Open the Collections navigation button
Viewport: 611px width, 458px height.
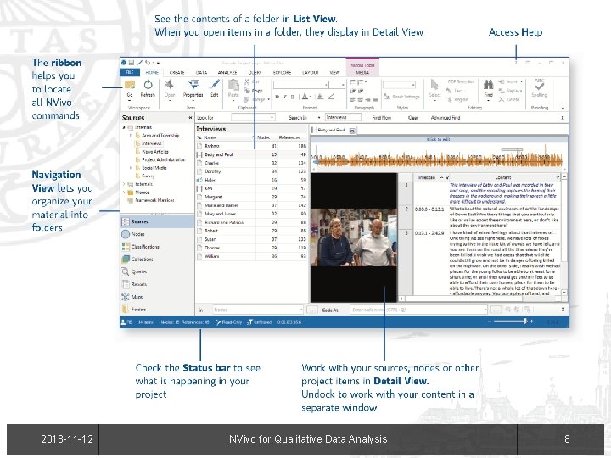click(x=158, y=259)
